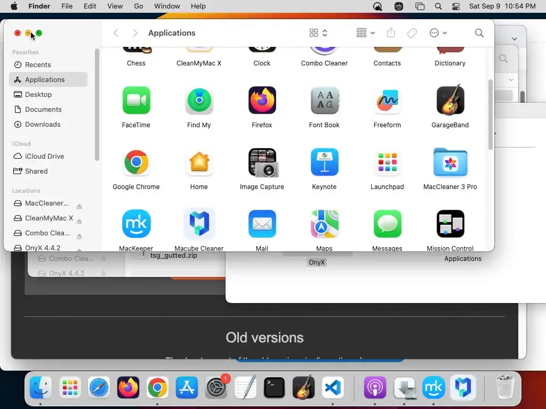Open the Home app icon
Viewport: 546px width, 409px height.
(199, 162)
